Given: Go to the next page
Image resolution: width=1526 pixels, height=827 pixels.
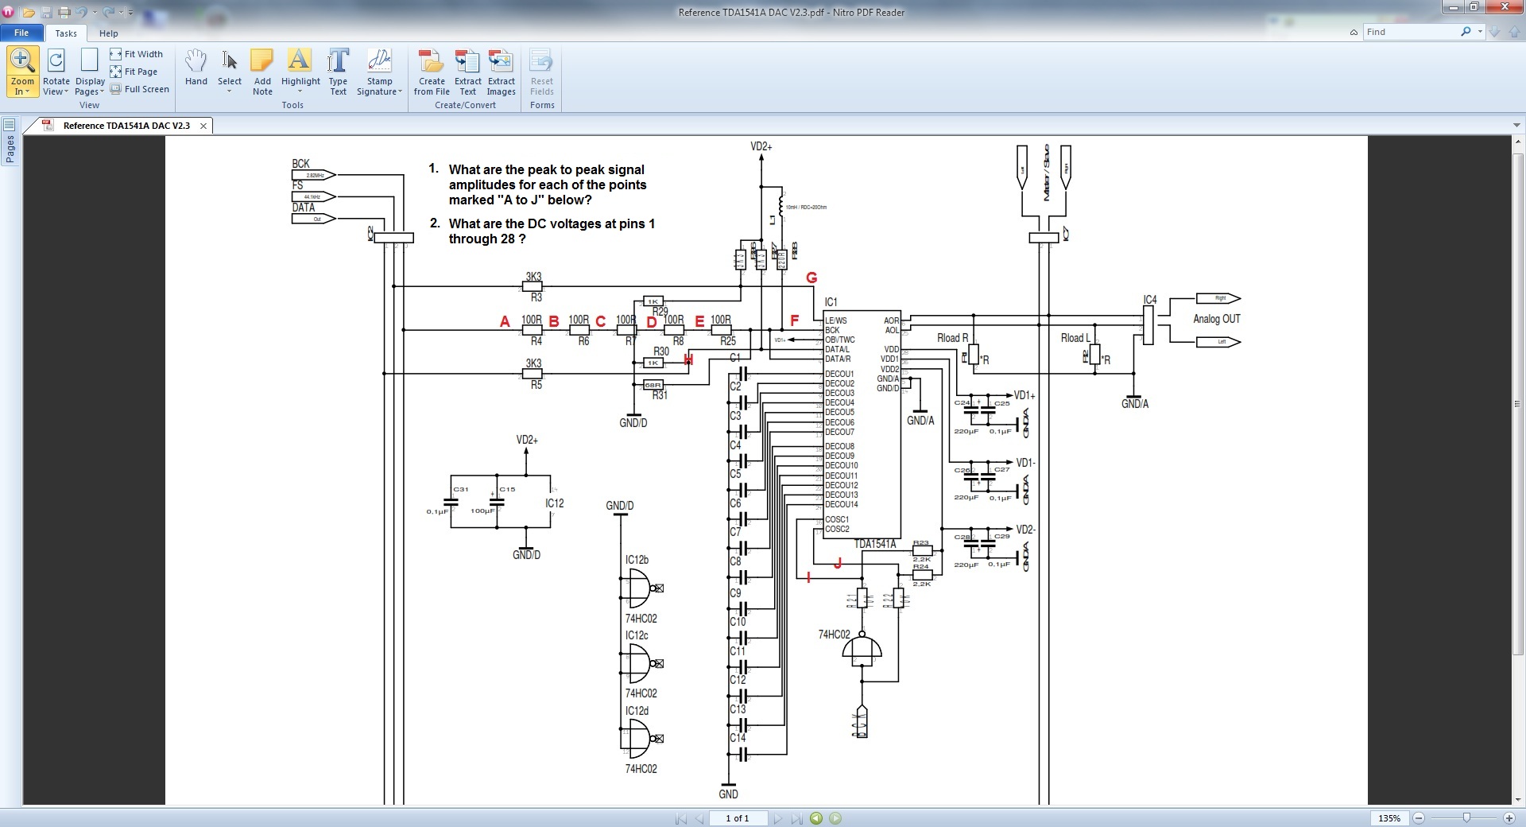Looking at the screenshot, I should click(x=778, y=818).
